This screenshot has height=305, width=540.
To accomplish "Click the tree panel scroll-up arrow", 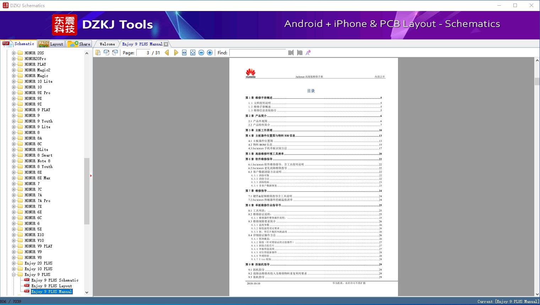I will coord(87,53).
